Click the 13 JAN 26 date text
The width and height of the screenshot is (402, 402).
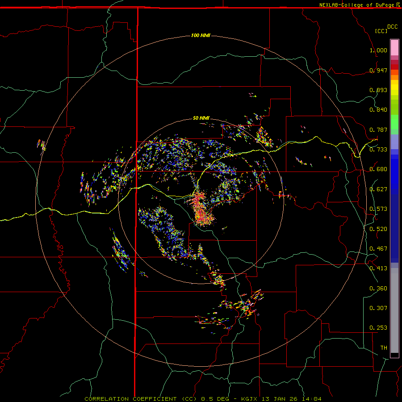(281, 399)
